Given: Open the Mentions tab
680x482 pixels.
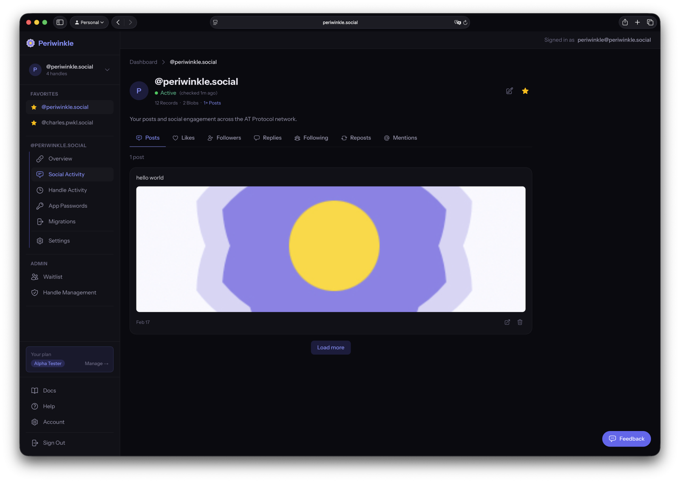Looking at the screenshot, I should (x=400, y=138).
